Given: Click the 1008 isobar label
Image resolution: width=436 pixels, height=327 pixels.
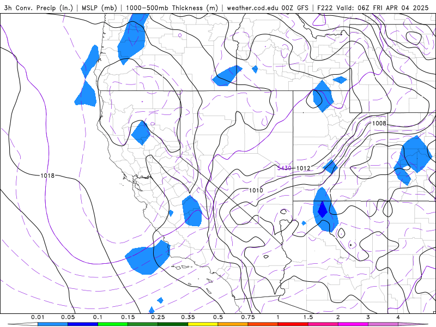Looking at the screenshot, I should [379, 123].
